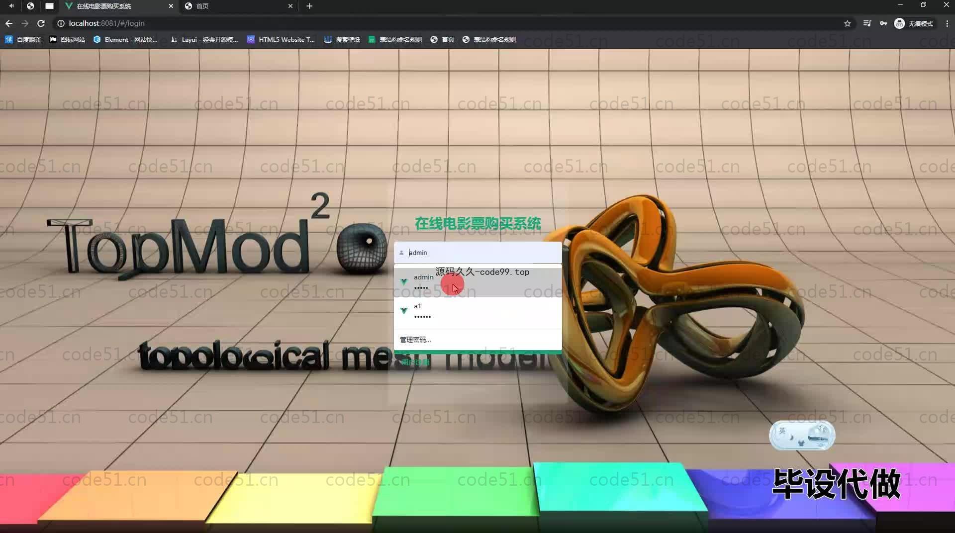The width and height of the screenshot is (955, 533).
Task: Open the 搜索壁纸 bookmark
Action: click(x=342, y=39)
